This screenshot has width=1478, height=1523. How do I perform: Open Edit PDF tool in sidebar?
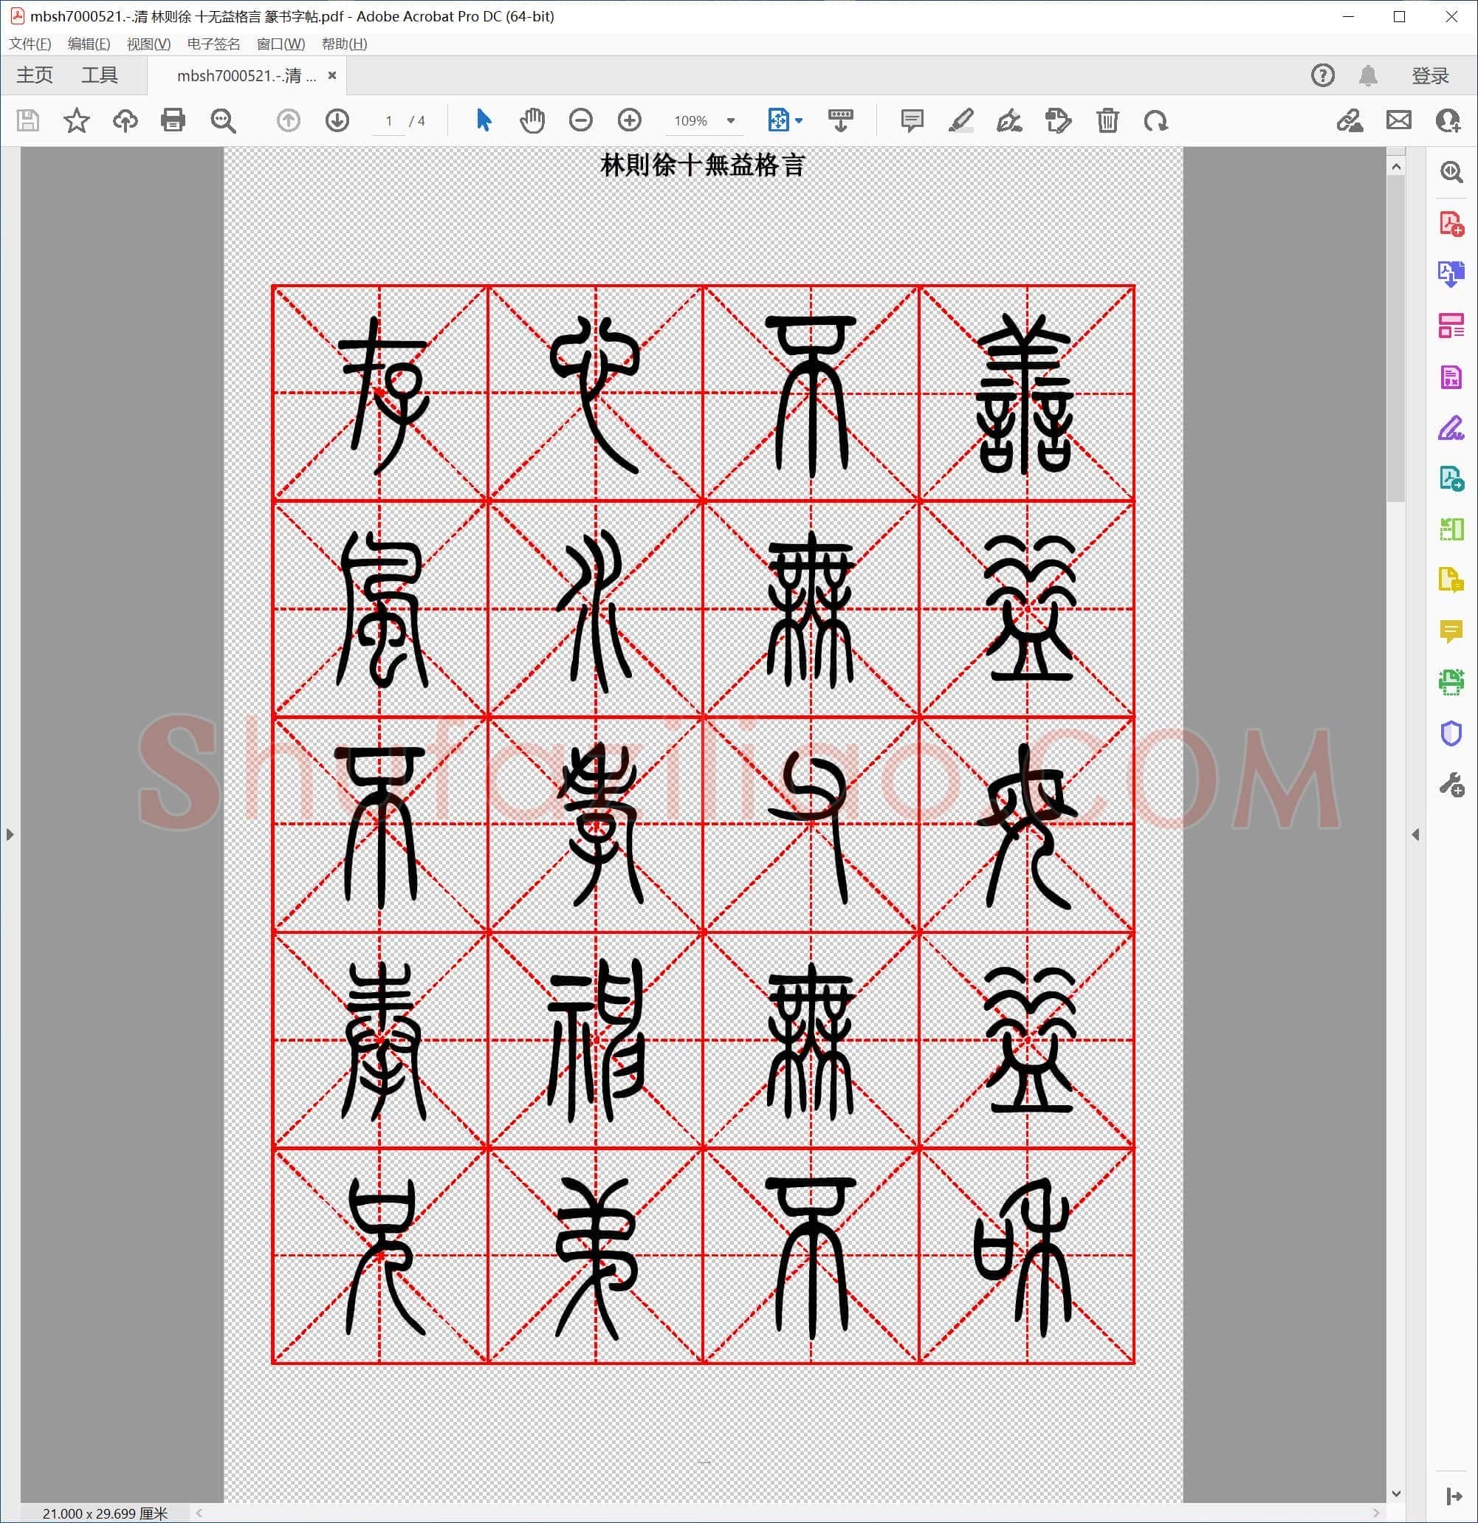point(1451,377)
